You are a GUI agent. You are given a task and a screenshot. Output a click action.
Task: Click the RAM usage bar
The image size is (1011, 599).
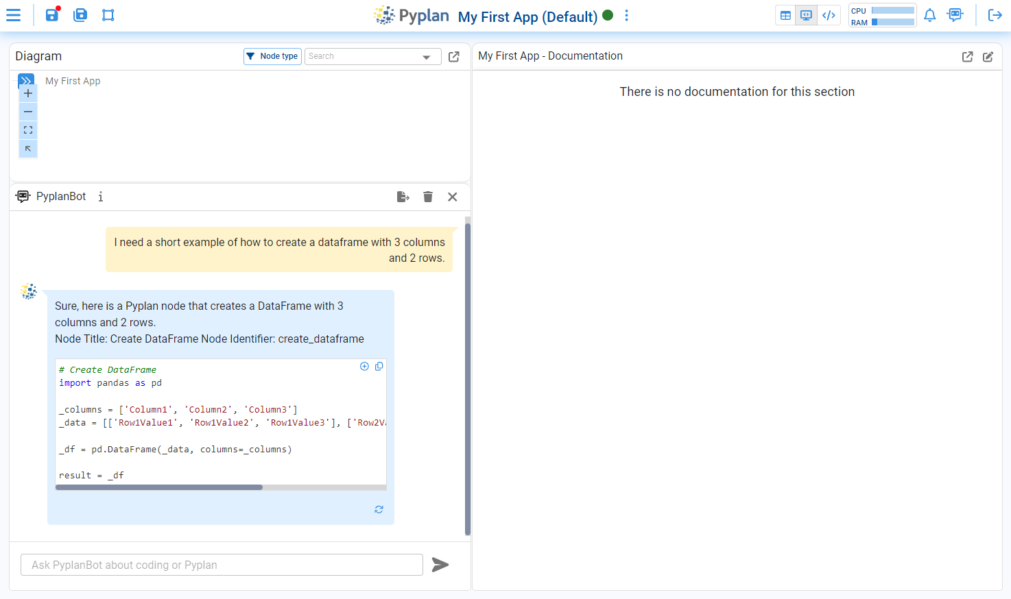893,22
